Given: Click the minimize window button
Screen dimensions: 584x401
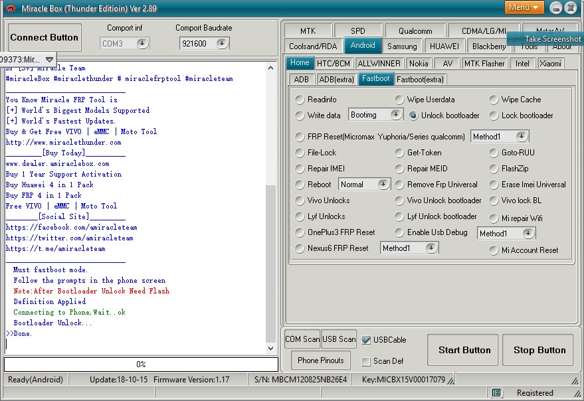Looking at the screenshot, I should [x=555, y=8].
